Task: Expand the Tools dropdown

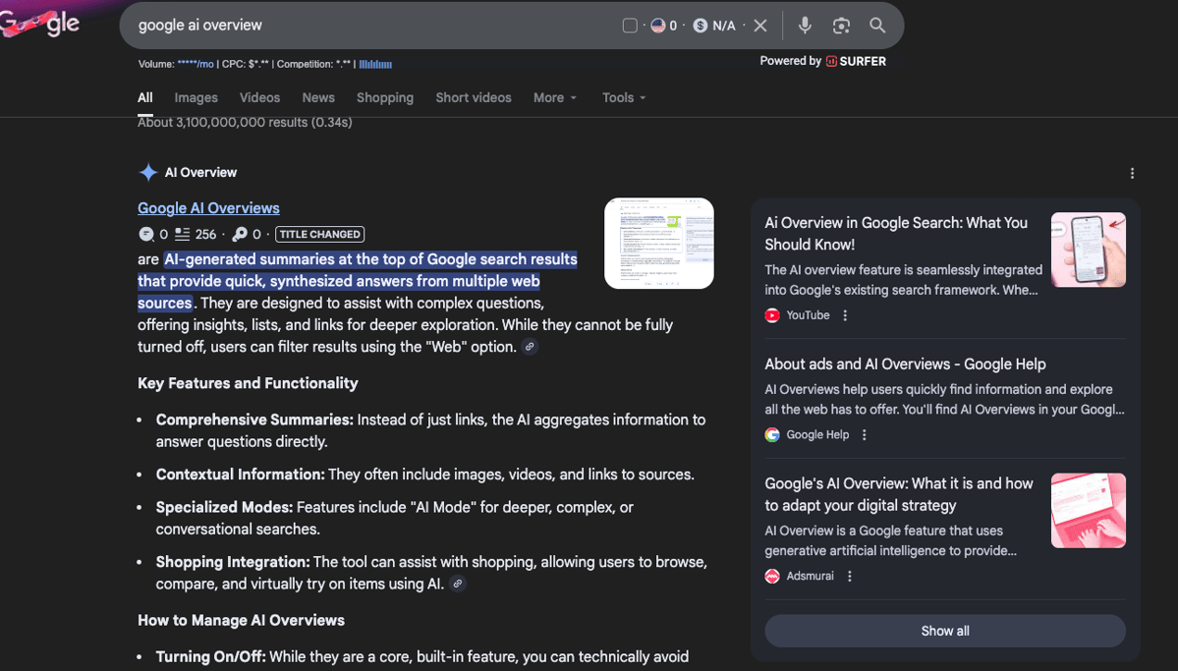Action: [x=624, y=97]
